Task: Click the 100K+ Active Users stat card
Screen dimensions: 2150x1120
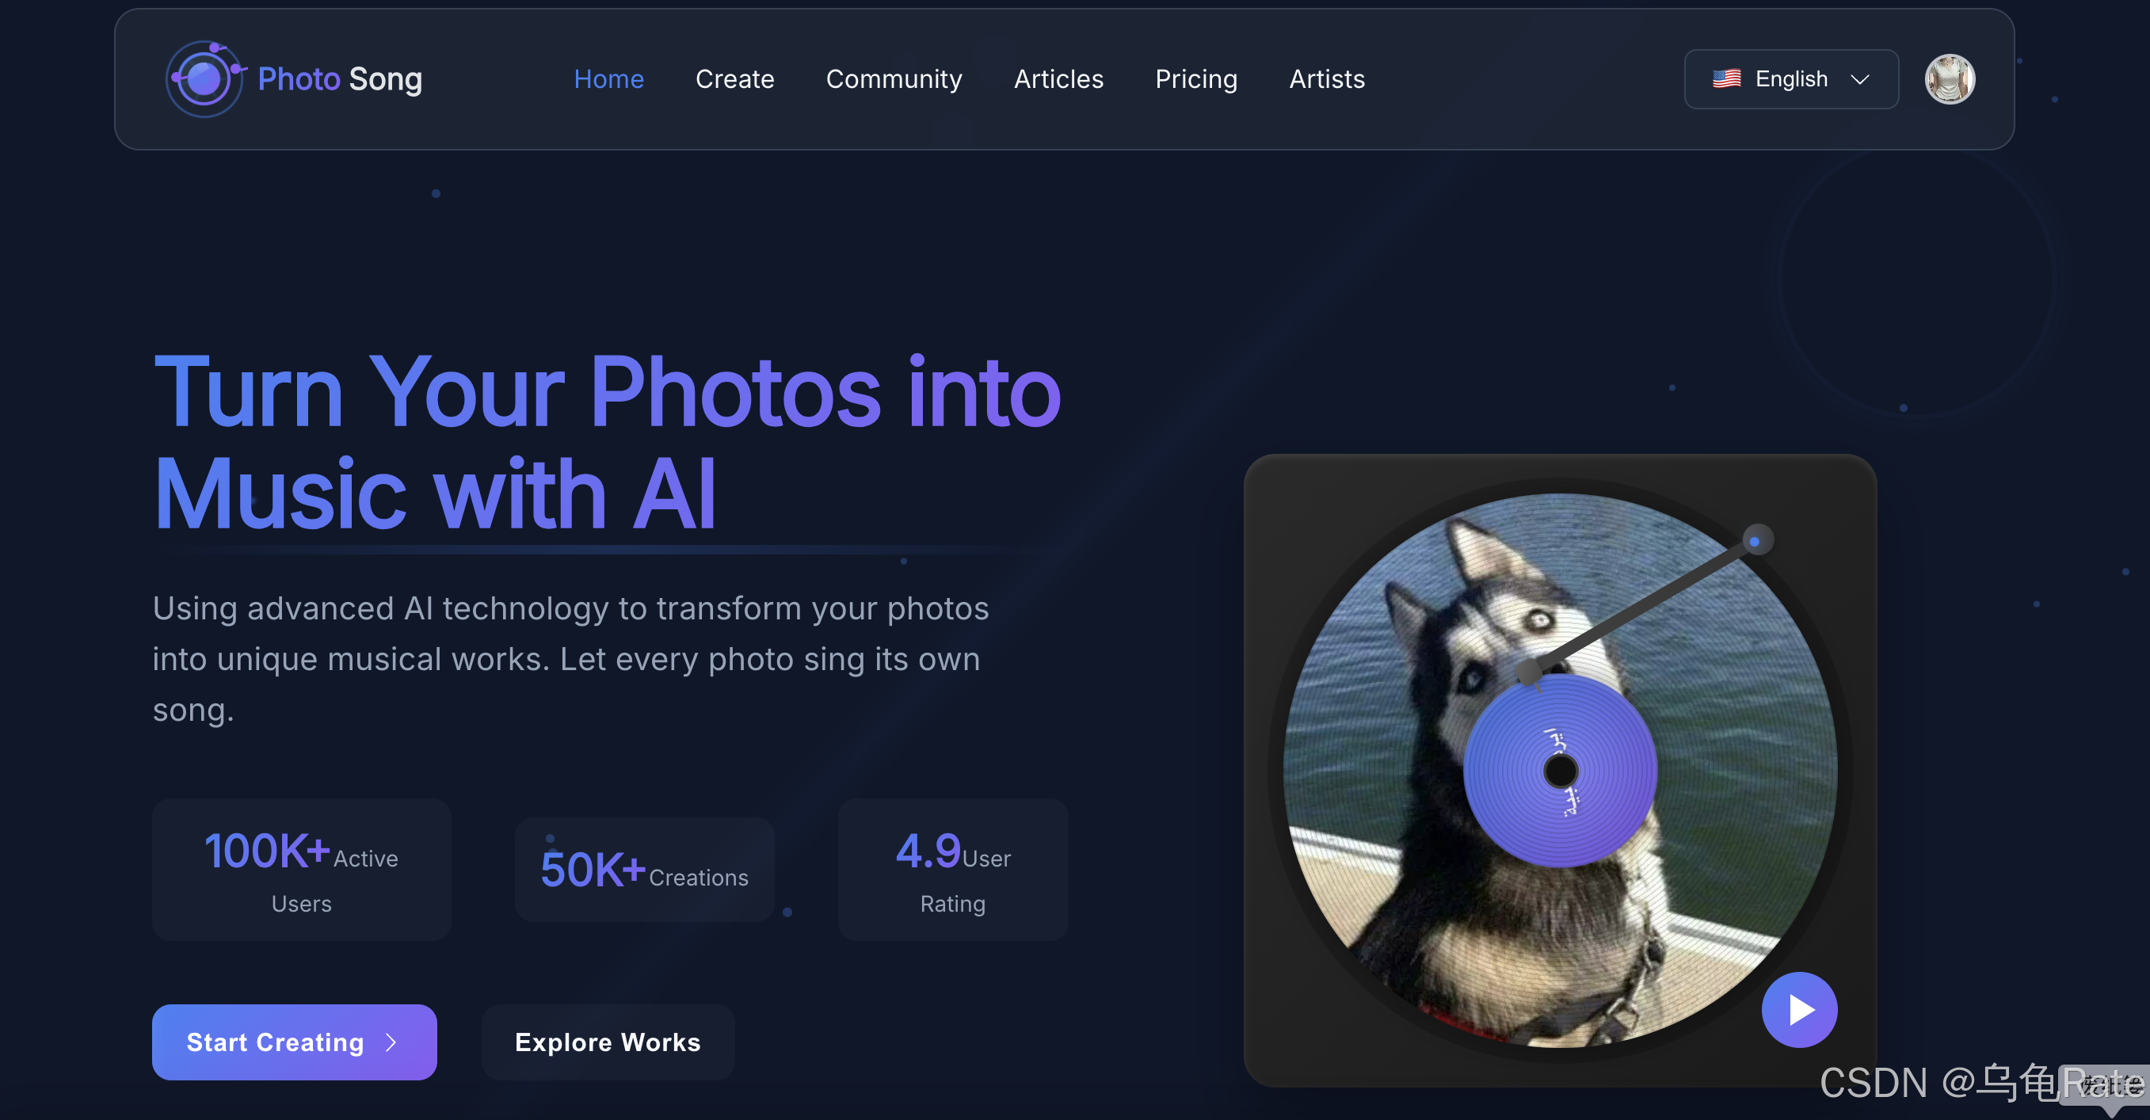Action: [x=301, y=870]
